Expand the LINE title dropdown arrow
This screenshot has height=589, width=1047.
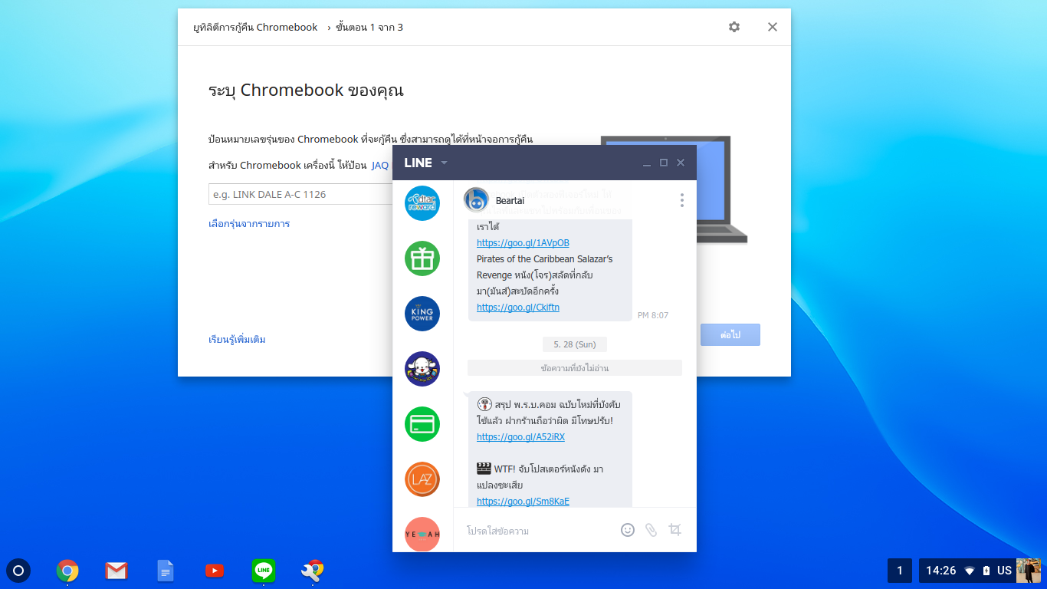coord(444,163)
